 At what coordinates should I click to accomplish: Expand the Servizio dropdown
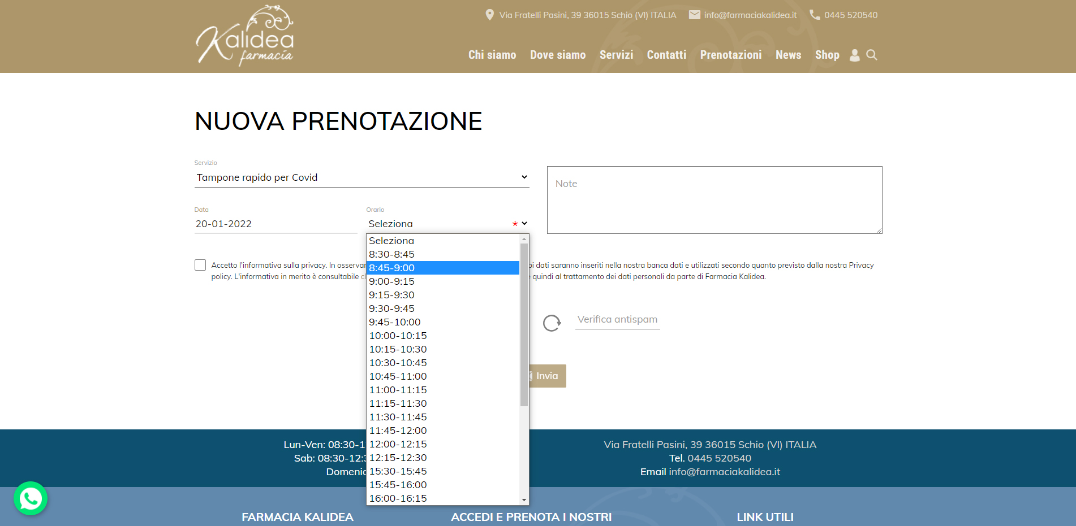[x=361, y=177]
